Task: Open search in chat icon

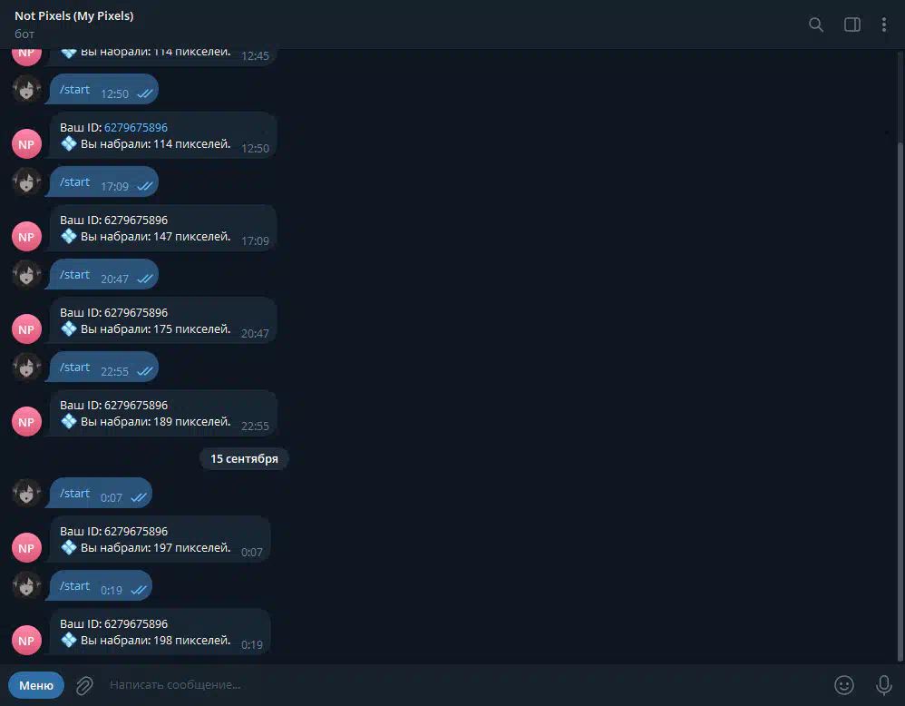Action: [815, 25]
